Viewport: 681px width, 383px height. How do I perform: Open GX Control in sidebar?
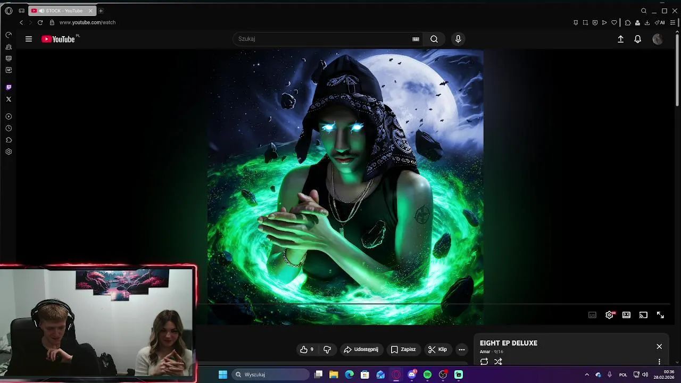[x=9, y=35]
